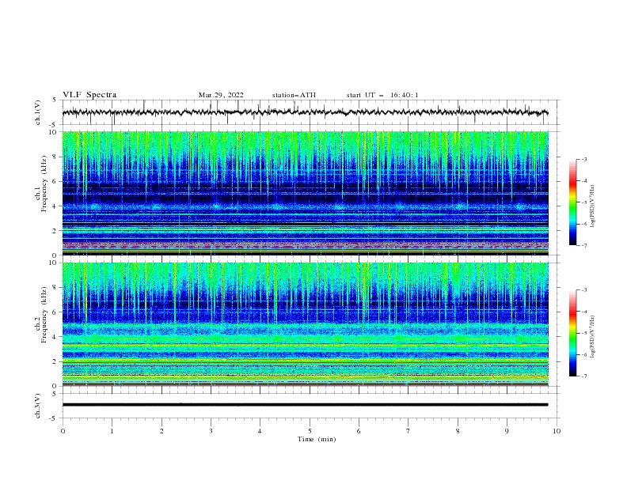627x484 pixels.
Task: Click the "start UT = 16:40: 1" text
Action: (382, 95)
